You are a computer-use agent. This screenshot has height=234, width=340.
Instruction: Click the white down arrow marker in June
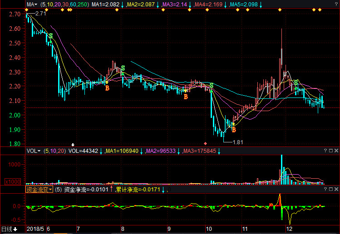point(73,145)
